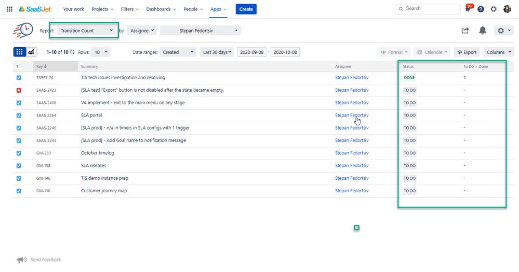Open the Projects menu
Image resolution: width=519 pixels, height=272 pixels.
(x=102, y=9)
